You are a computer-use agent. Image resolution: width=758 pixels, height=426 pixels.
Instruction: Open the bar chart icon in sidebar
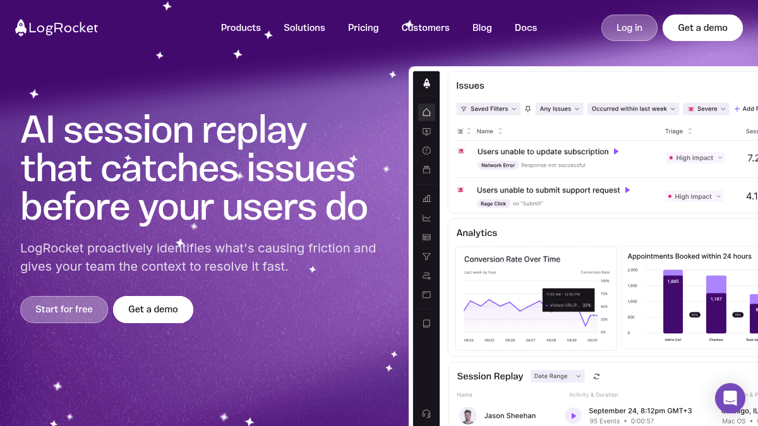[426, 198]
